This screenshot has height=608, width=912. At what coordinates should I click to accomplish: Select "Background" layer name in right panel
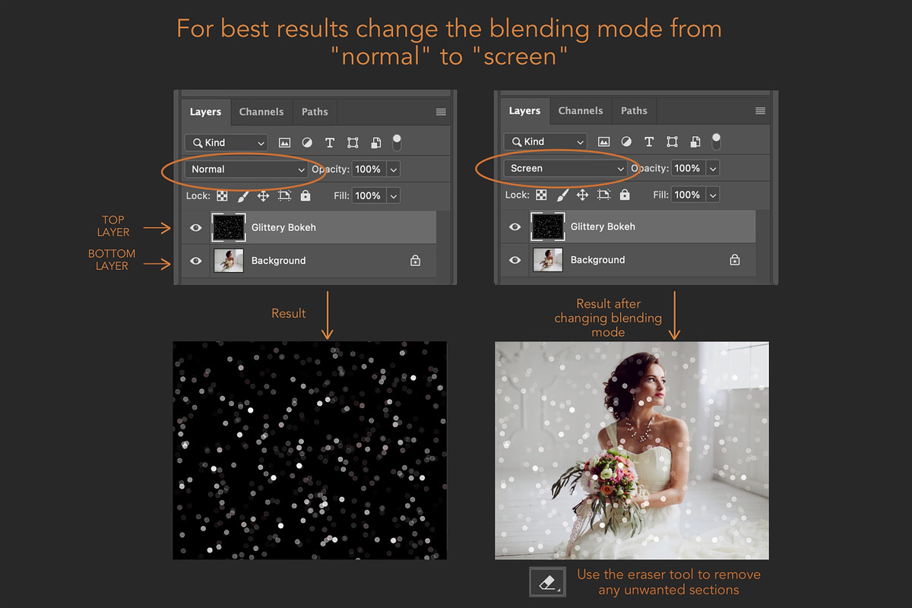[x=597, y=260]
